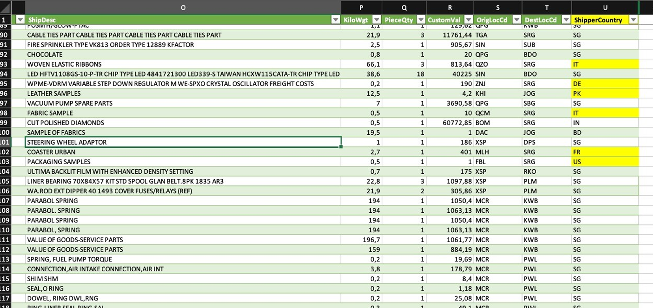Select the CUT POLISHED DIAMONDS cell
Image resolution: width=653 pixels, height=308 pixels.
pyautogui.click(x=183, y=123)
